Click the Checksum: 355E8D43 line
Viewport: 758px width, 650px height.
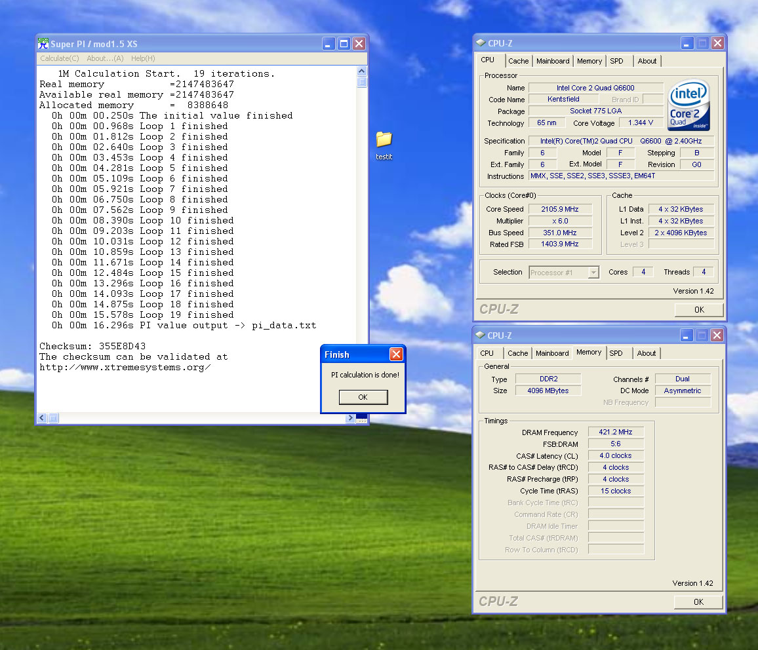tap(92, 346)
